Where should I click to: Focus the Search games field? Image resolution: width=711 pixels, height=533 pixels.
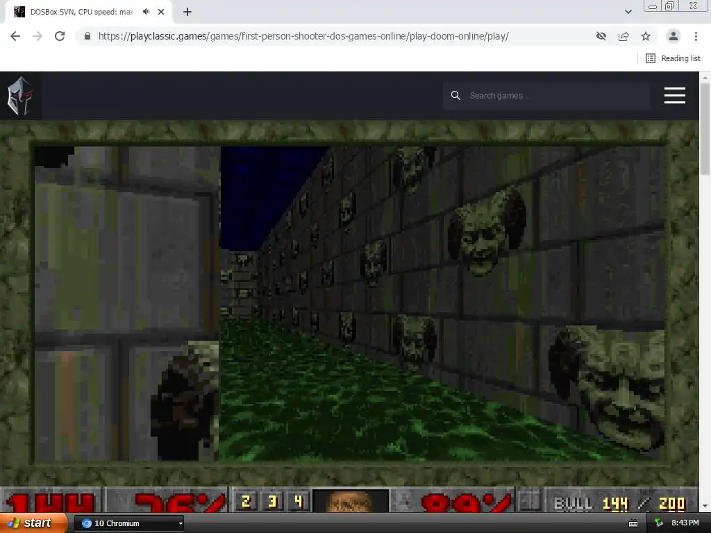tap(547, 96)
